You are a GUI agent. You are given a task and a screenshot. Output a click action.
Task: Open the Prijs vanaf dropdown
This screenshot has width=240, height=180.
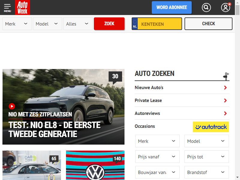click(x=157, y=157)
